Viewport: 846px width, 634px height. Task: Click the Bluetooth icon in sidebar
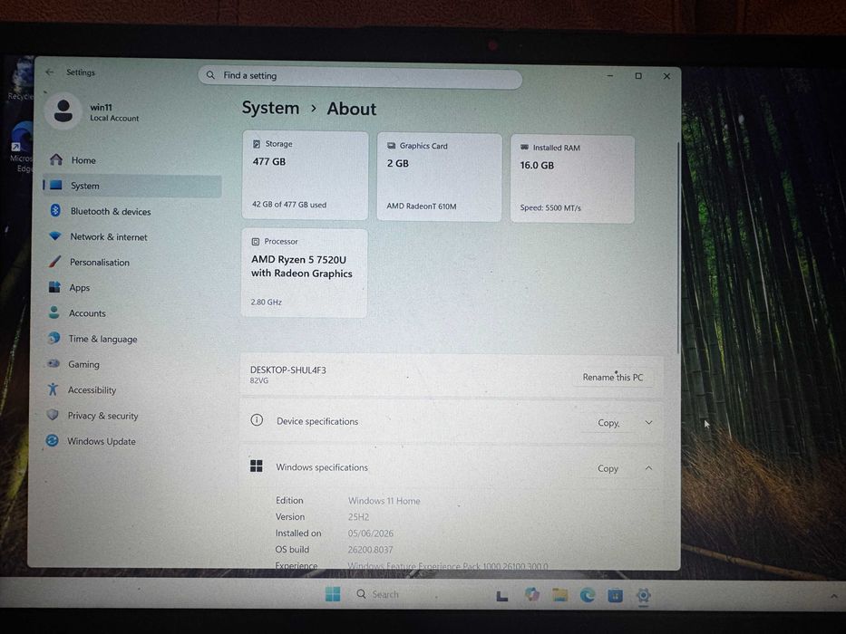(x=55, y=210)
